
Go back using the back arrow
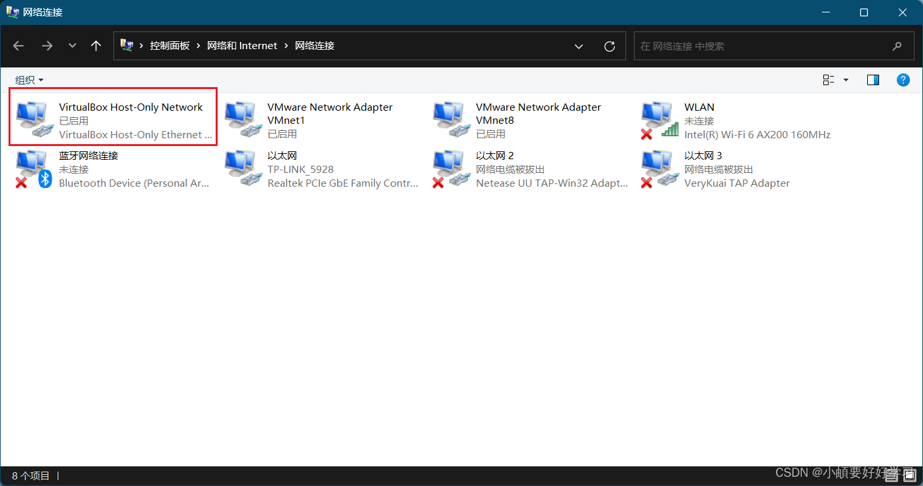click(x=18, y=46)
